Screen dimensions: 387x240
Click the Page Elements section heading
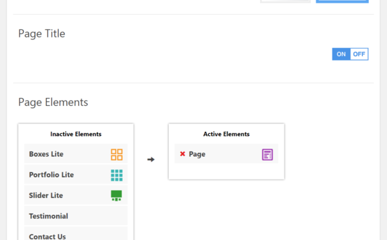tap(53, 103)
